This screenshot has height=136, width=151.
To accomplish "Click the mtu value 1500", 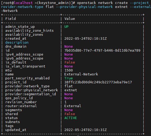I will pyautogui.click(x=69, y=70).
